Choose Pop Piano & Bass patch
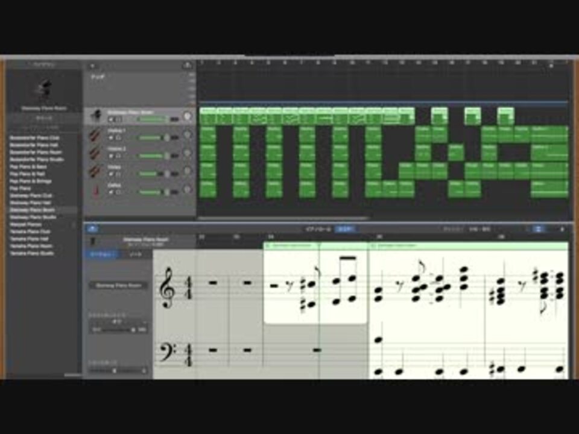Image resolution: width=579 pixels, height=434 pixels. 28,167
